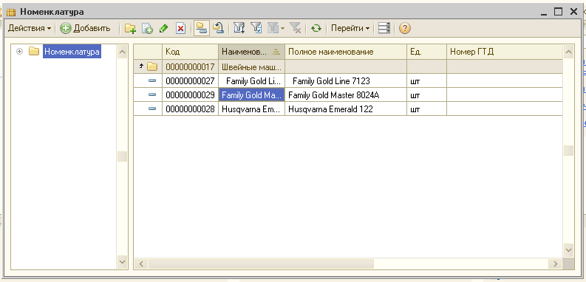The height and width of the screenshot is (282, 586).
Task: Toggle the hierarchical view icon
Action: tap(202, 28)
